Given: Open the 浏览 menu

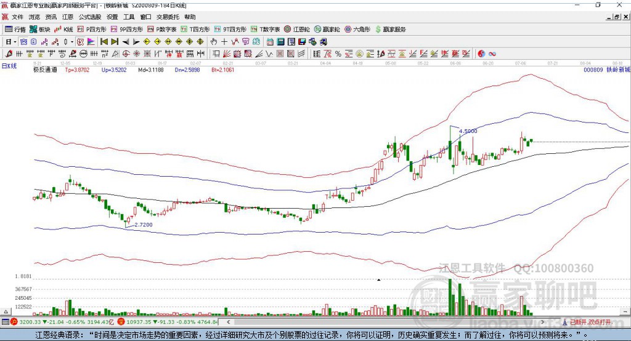Looking at the screenshot, I should (35, 17).
